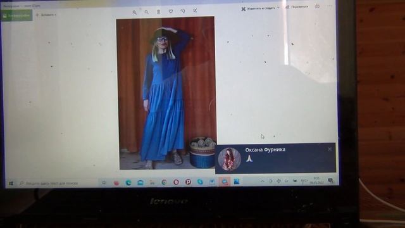Click the green 'See all photos' button
The width and height of the screenshot is (405, 228).
(x=16, y=15)
